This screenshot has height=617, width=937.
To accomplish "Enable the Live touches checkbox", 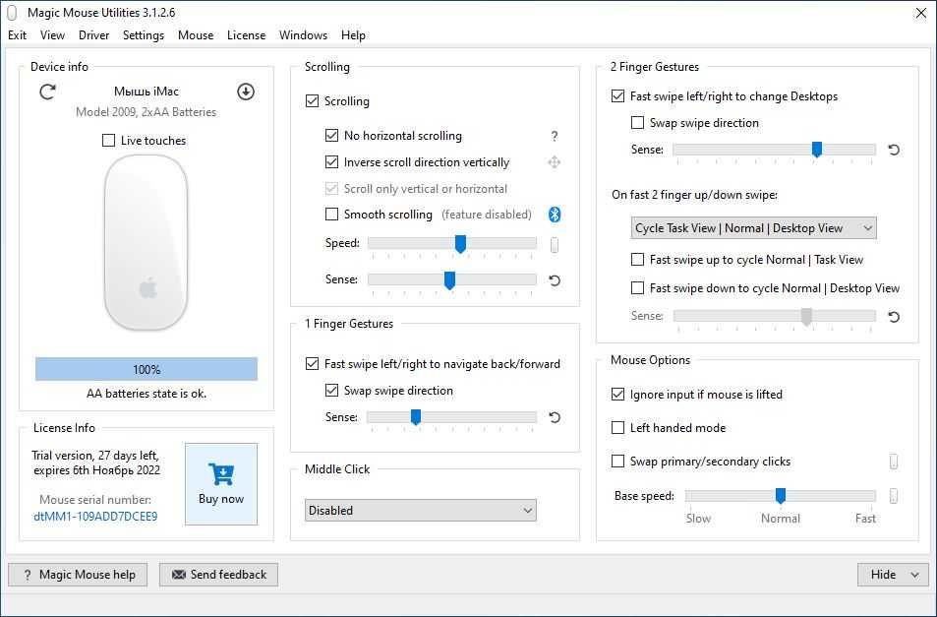I will (x=109, y=141).
